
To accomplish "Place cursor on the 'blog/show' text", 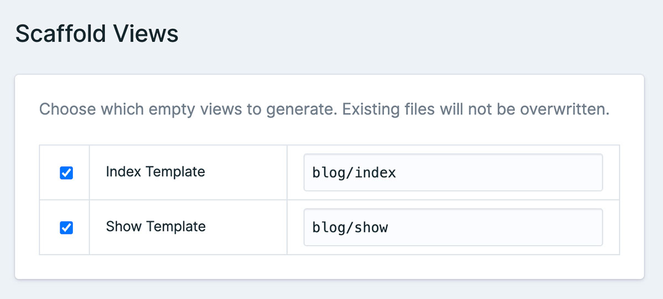I will pos(350,227).
